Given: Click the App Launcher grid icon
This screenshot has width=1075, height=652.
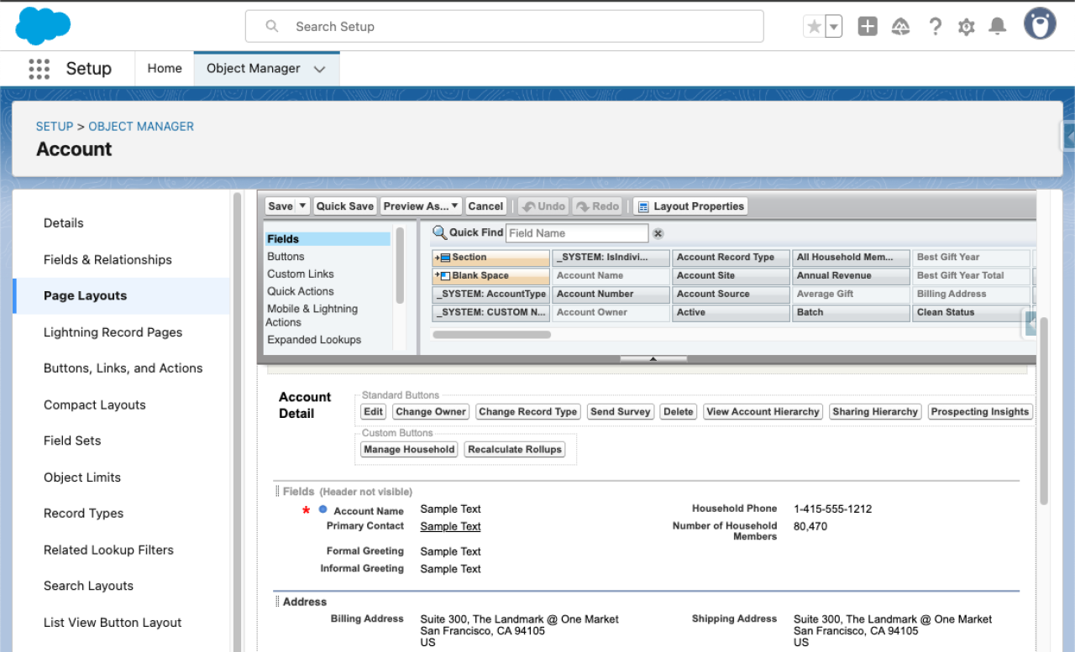Looking at the screenshot, I should [x=39, y=68].
